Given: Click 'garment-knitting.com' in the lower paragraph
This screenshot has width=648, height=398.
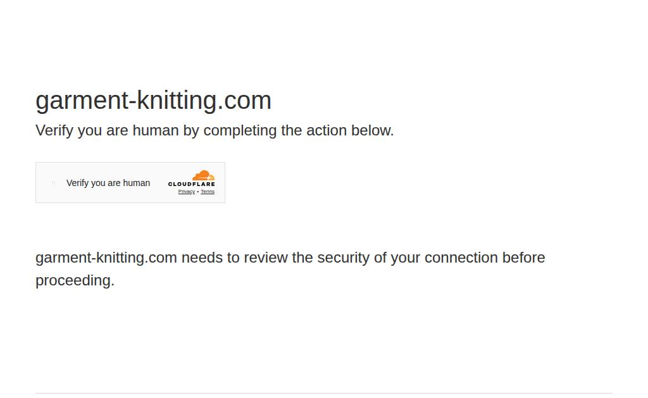Looking at the screenshot, I should click(106, 258).
